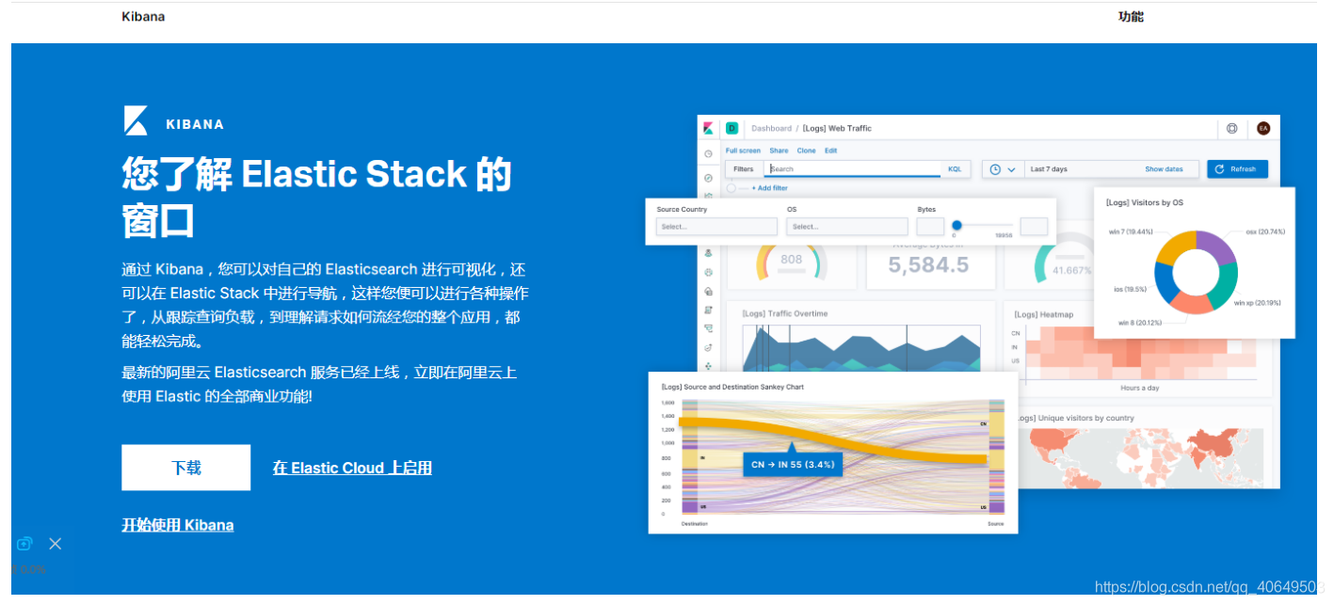
Task: Click the Kibana column header text
Action: tap(143, 16)
